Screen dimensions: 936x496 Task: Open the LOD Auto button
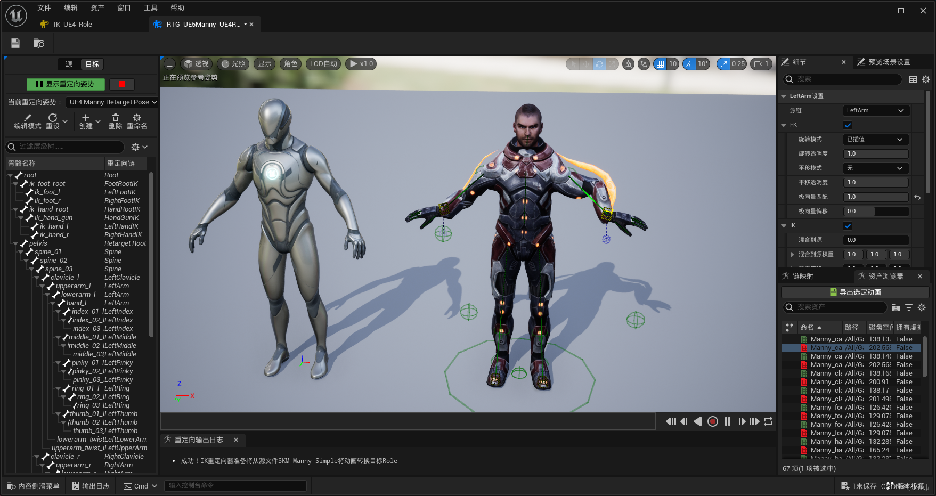pos(323,64)
